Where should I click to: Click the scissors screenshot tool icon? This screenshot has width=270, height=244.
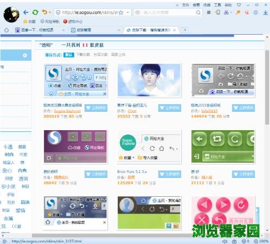[x=226, y=12]
